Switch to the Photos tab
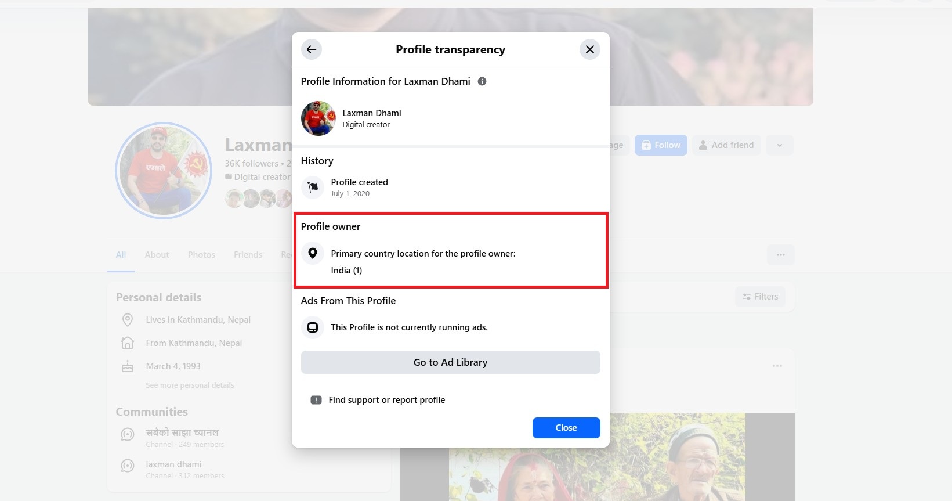952x501 pixels. (x=201, y=255)
